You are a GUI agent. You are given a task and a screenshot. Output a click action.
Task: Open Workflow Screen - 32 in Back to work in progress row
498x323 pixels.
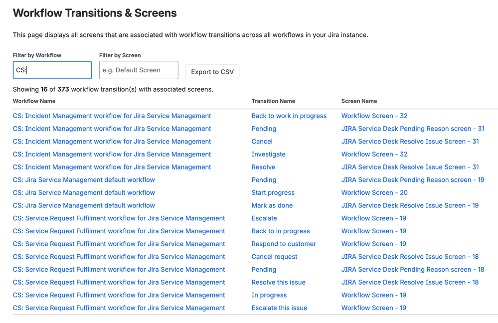374,116
